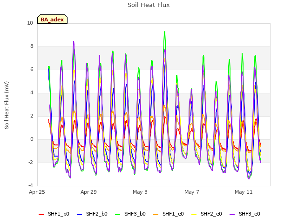
Task: Click the y-axis value -4
Action: pos(31,185)
